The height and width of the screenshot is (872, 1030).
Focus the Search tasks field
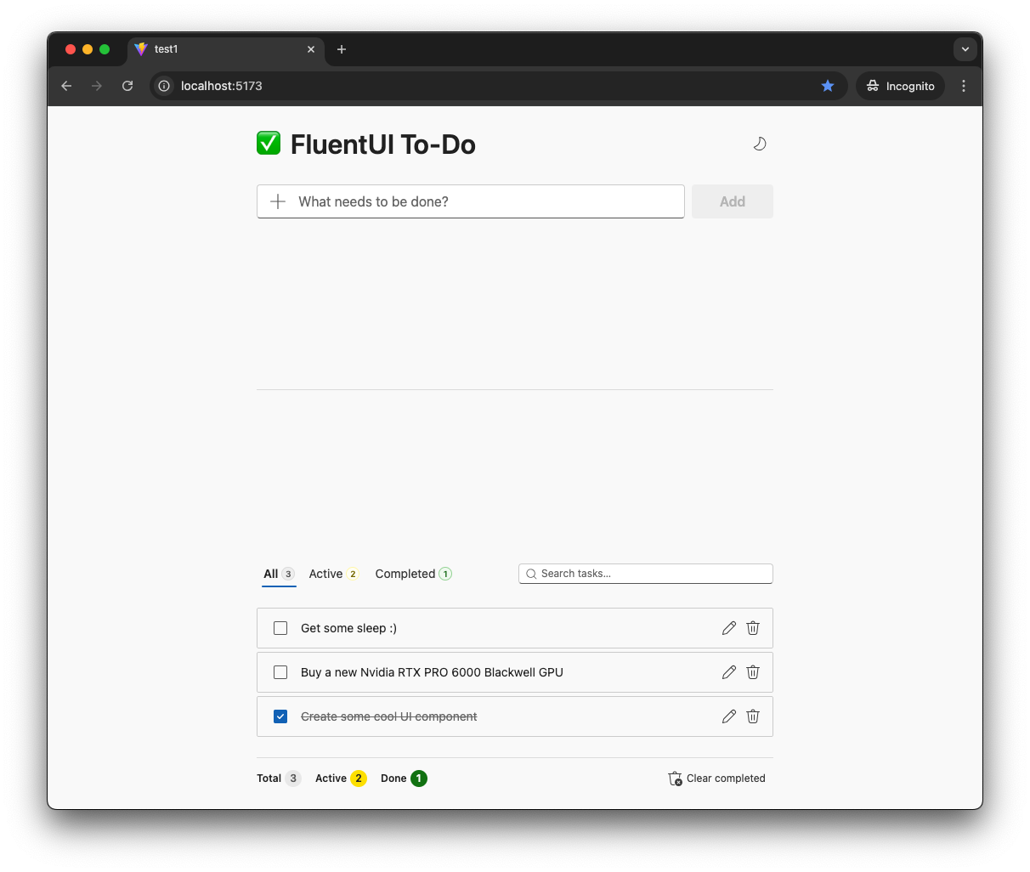pos(646,574)
